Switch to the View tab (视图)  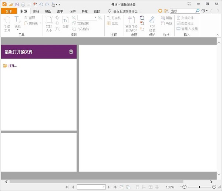point(48,11)
